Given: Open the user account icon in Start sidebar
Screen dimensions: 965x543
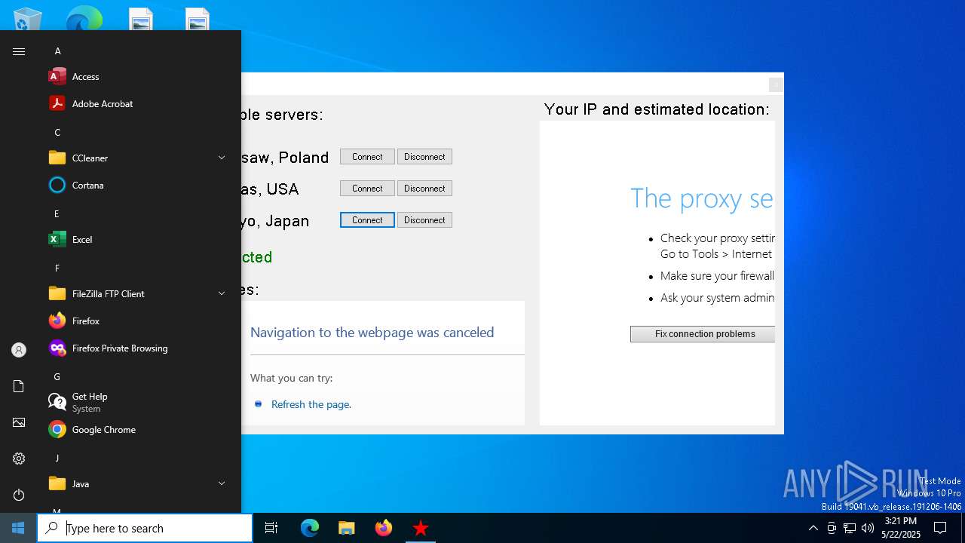Looking at the screenshot, I should (x=19, y=350).
